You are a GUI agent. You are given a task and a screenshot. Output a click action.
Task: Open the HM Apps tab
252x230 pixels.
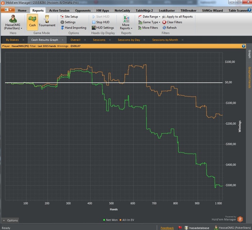pyautogui.click(x=103, y=10)
